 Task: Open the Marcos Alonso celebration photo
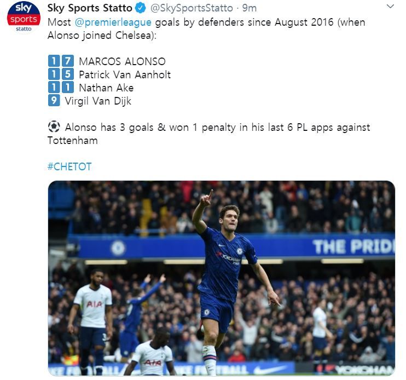[222, 278]
